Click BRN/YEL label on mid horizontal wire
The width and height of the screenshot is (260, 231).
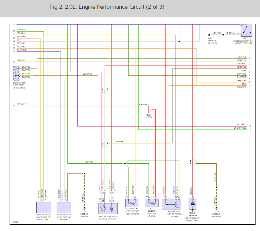pos(120,142)
